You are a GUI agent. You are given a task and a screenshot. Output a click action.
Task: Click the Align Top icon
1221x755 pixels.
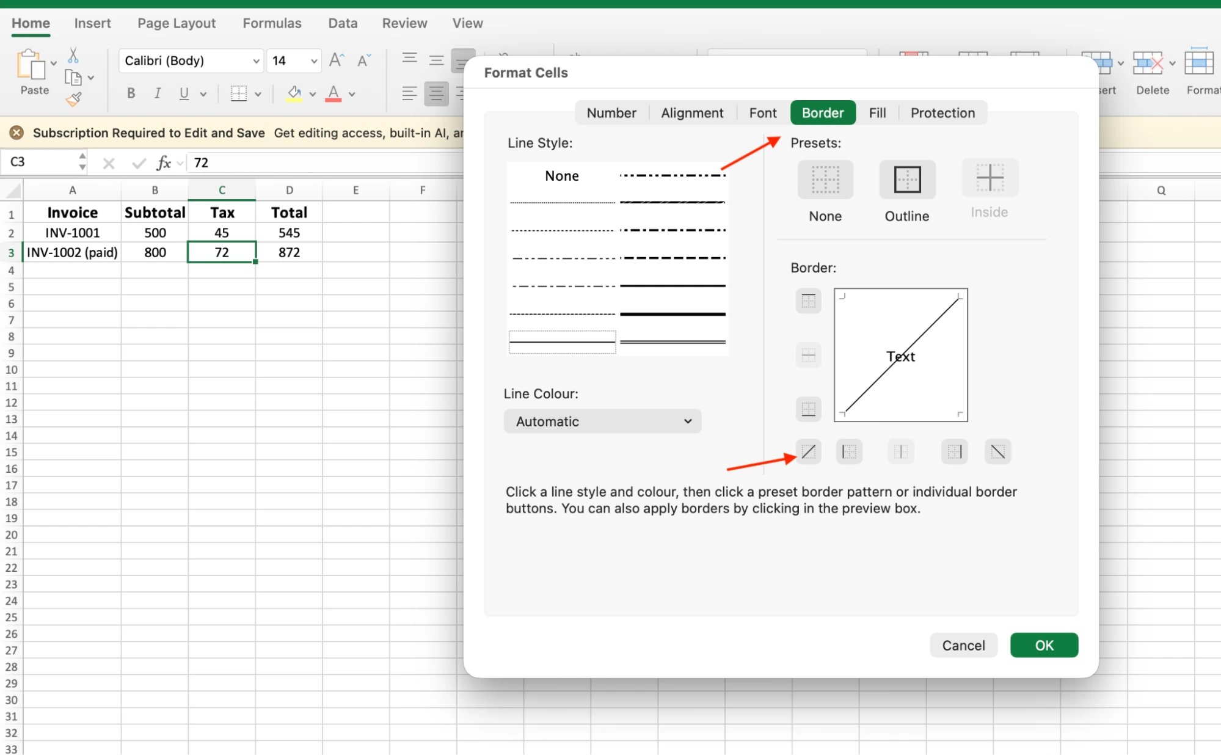click(x=409, y=59)
